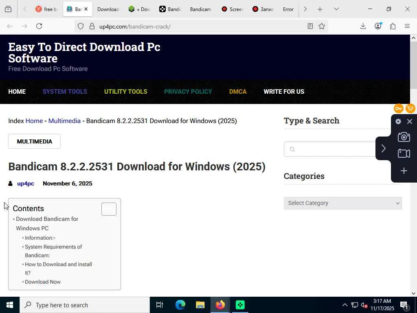Open the shield tracking protection icon
The image size is (417, 313).
coord(81,26)
